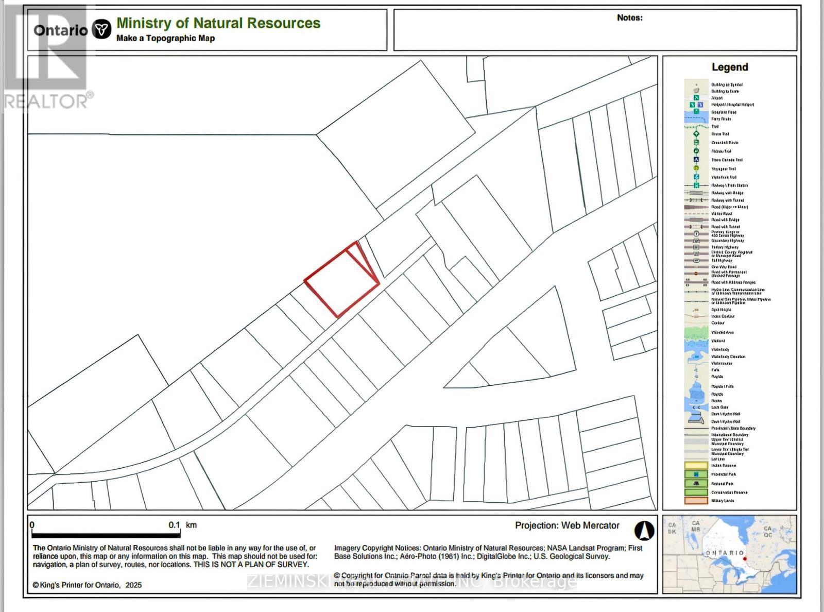This screenshot has width=824, height=612.
Task: Open the Ontario locator inset map
Action: (729, 554)
